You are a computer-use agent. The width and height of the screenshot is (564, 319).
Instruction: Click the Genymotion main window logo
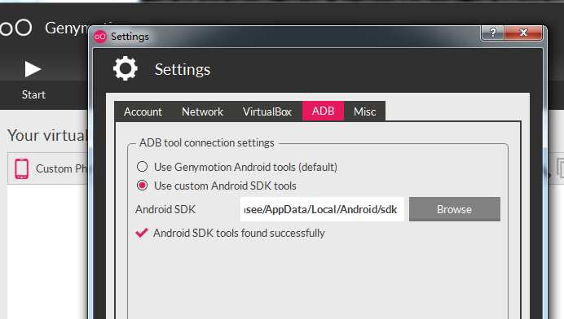point(15,28)
